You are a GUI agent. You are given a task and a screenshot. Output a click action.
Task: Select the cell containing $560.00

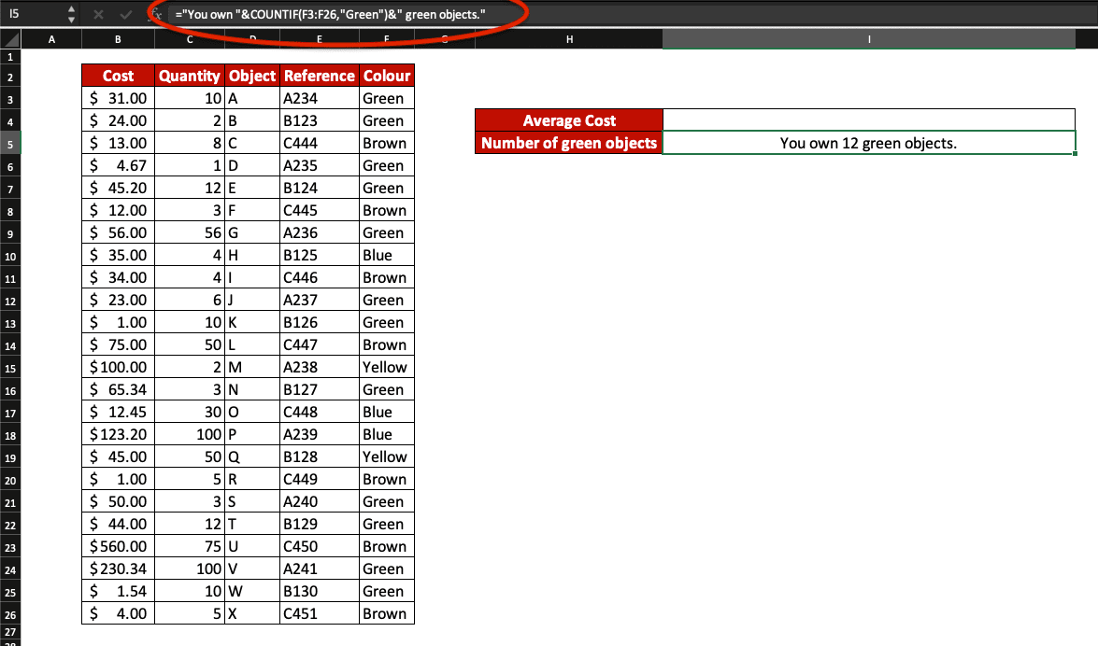118,546
